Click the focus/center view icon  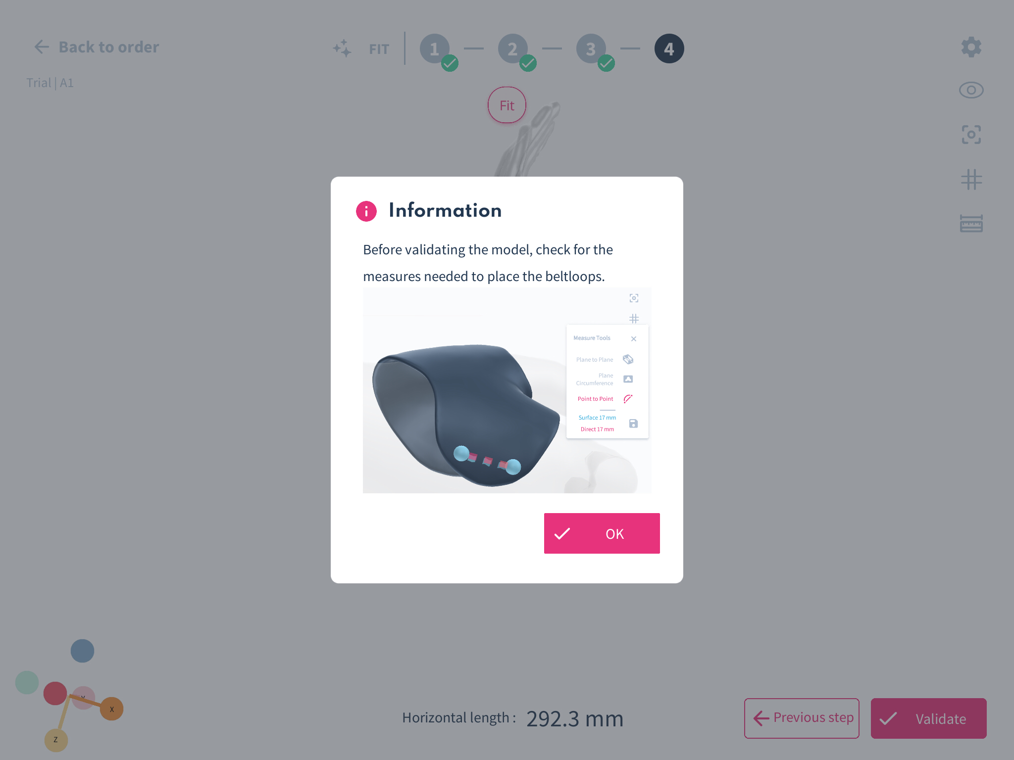pyautogui.click(x=971, y=135)
